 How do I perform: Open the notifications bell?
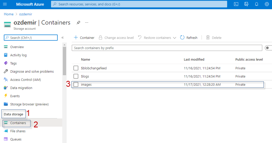[x=257, y=4]
